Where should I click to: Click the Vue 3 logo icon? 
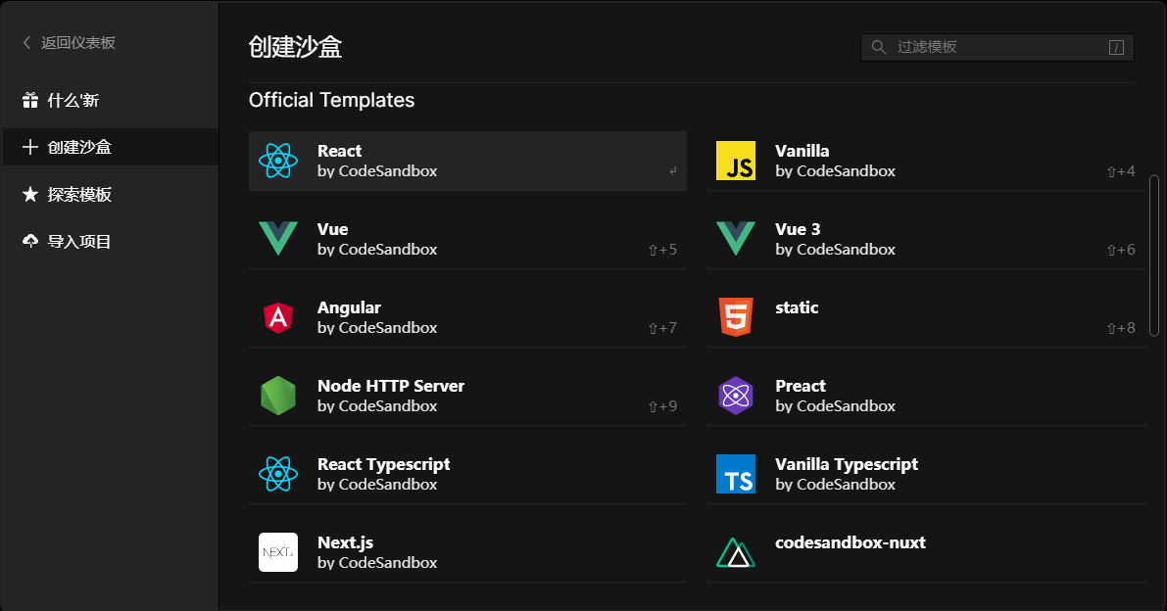pos(736,239)
